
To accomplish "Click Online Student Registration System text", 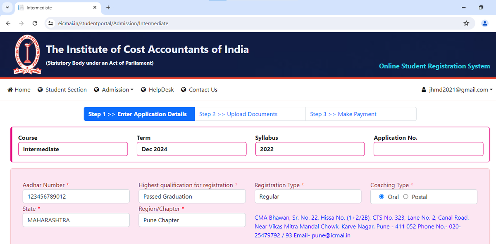I will coord(434,66).
